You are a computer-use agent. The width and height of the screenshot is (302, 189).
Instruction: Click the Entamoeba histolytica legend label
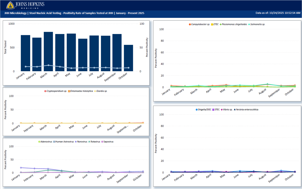tap(82, 91)
